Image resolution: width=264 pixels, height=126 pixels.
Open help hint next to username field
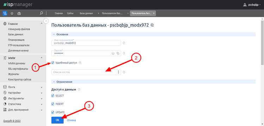pyautogui.click(x=124, y=43)
